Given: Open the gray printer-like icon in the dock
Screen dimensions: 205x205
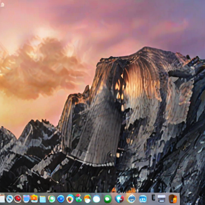Looking at the screenshot, I should click(161, 199).
